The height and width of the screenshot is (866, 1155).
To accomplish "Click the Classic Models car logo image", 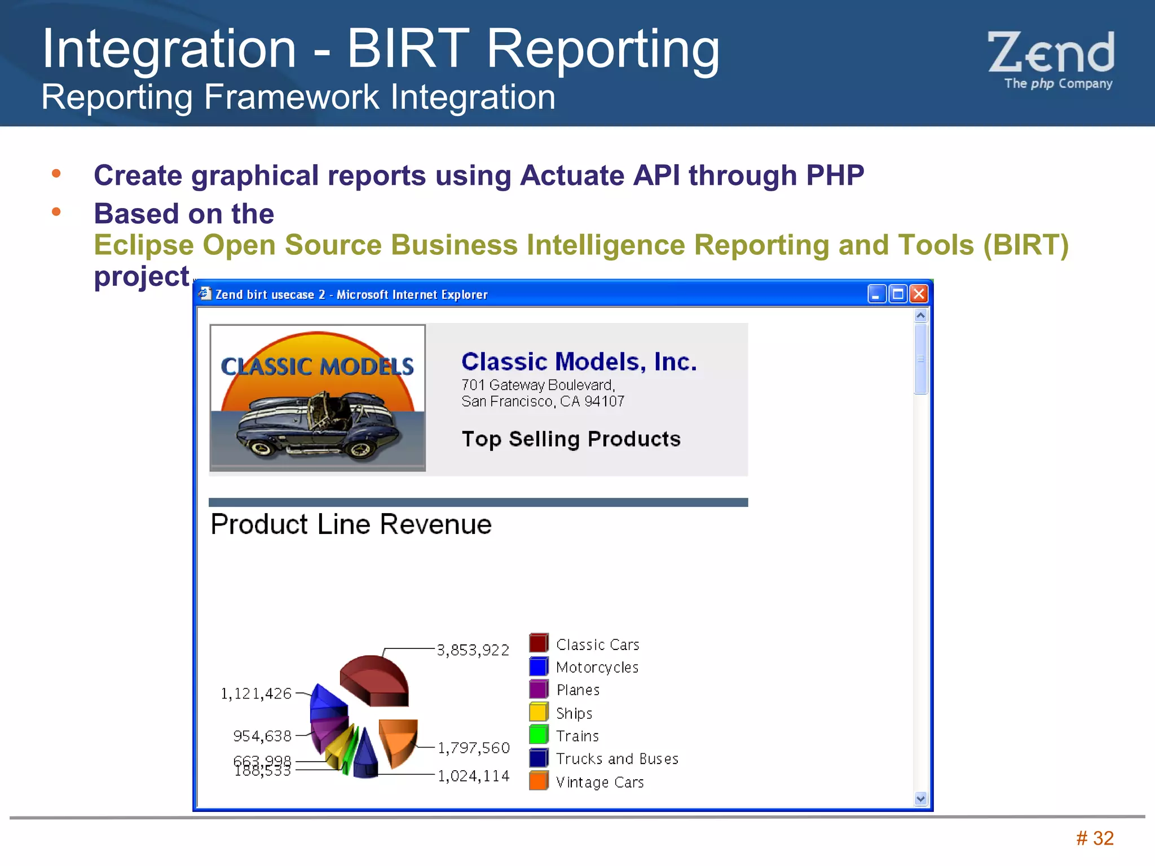I will coord(318,398).
